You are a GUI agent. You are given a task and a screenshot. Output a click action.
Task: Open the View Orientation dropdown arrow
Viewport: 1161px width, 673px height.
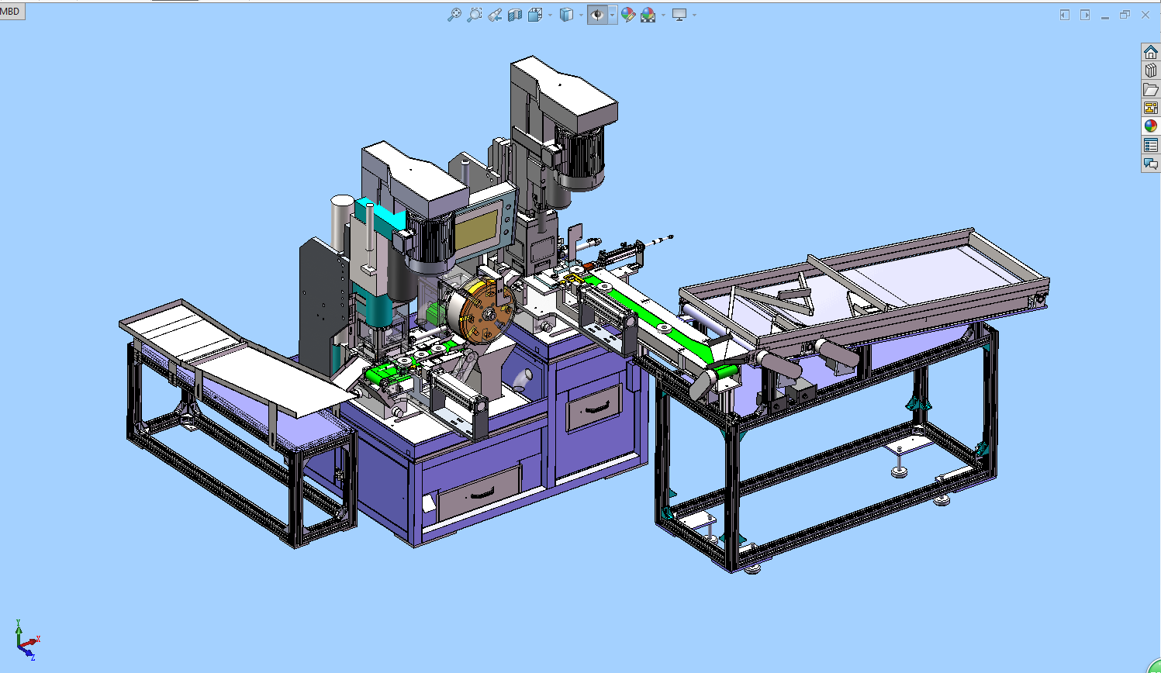tap(550, 15)
